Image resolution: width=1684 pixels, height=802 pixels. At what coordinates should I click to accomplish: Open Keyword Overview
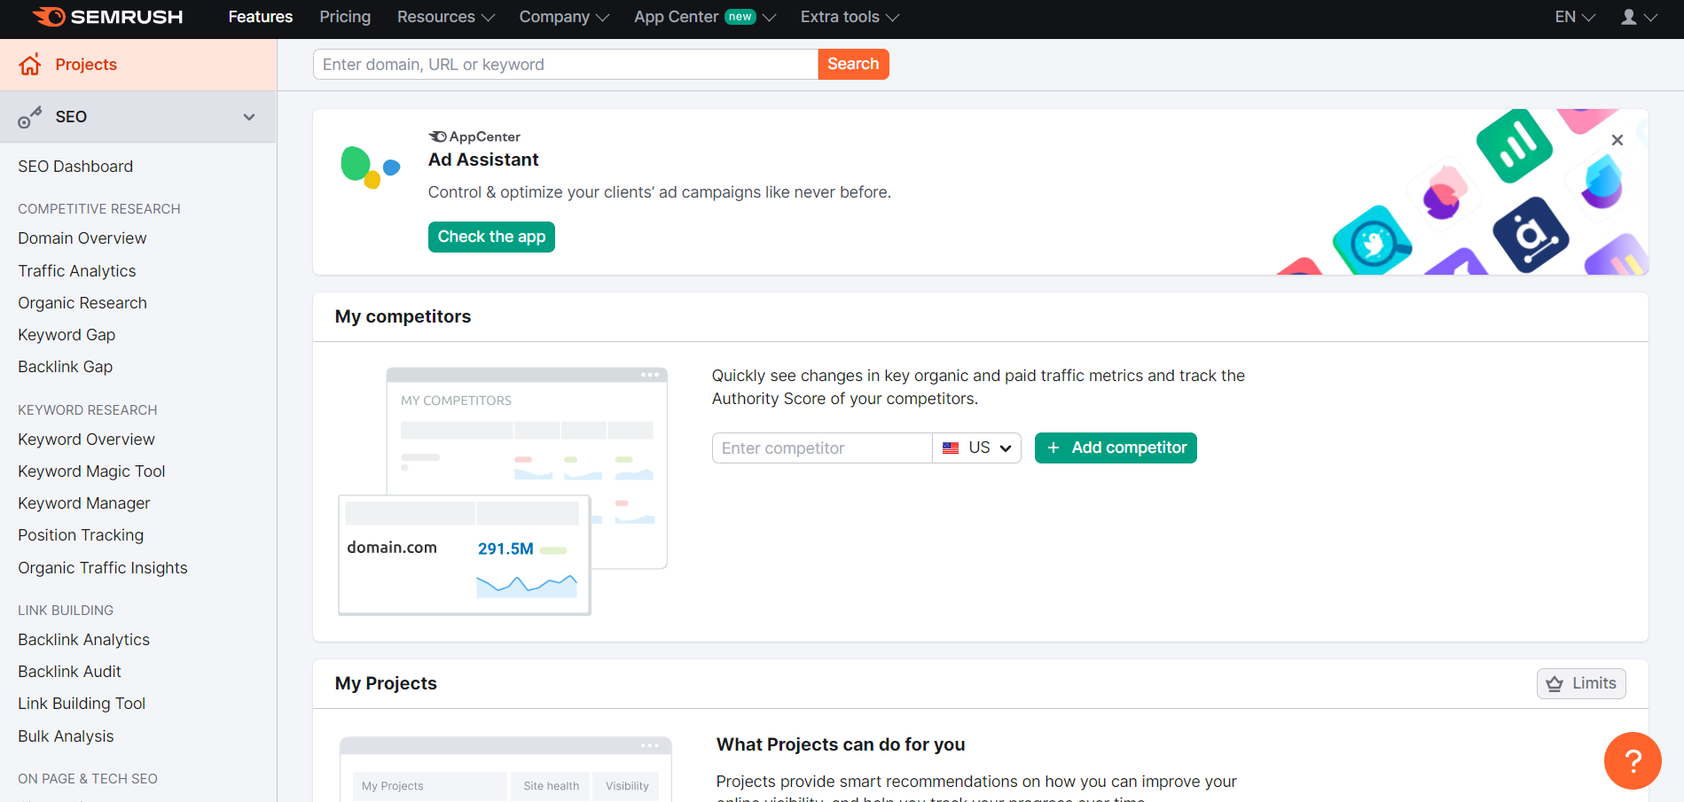pos(86,440)
